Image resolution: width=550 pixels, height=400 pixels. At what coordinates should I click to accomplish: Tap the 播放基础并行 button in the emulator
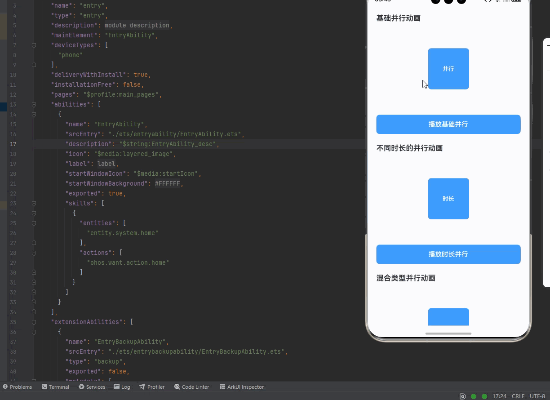click(448, 124)
